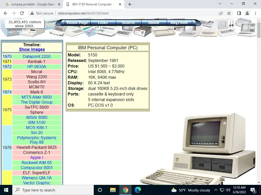Open the tab search dropdown
Screen dimensions: 261x195
pyautogui.click(x=220, y=4)
